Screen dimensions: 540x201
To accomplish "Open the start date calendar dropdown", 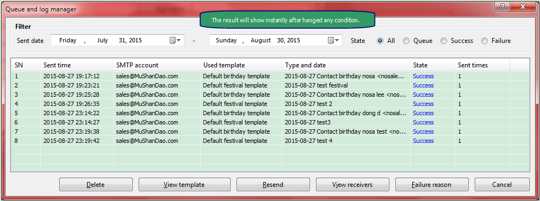I will pyautogui.click(x=176, y=40).
